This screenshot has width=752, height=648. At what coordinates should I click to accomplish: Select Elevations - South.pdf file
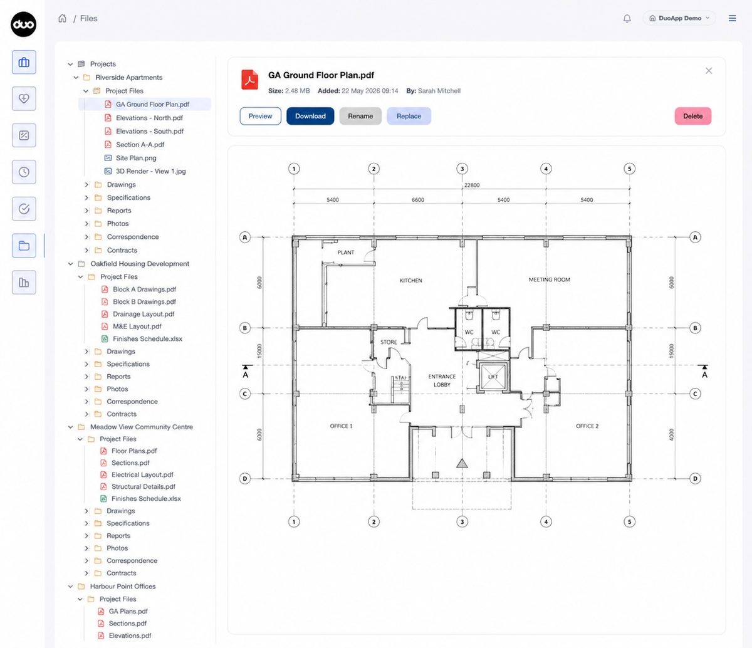point(150,132)
